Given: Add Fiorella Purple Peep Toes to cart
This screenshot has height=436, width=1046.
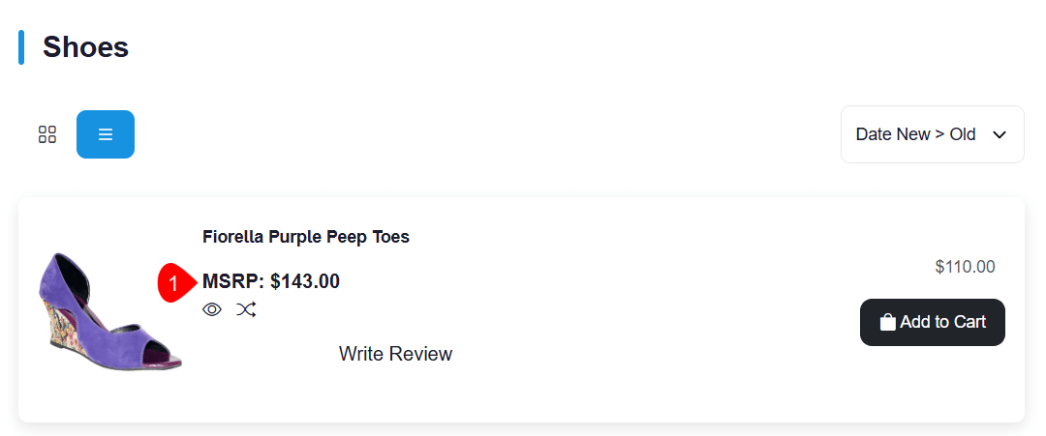Looking at the screenshot, I should pos(932,322).
